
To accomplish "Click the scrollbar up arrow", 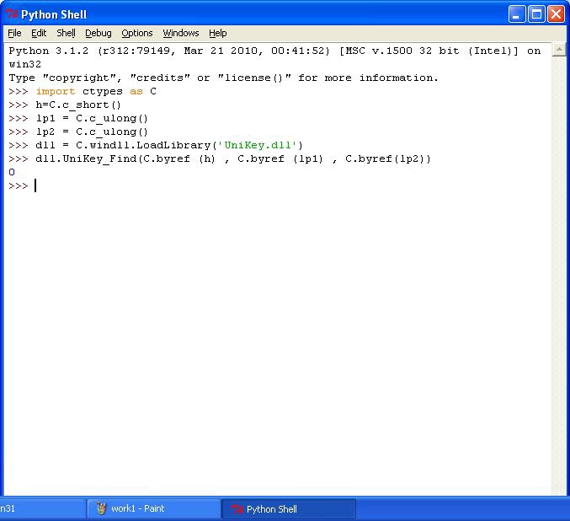I will coord(559,50).
